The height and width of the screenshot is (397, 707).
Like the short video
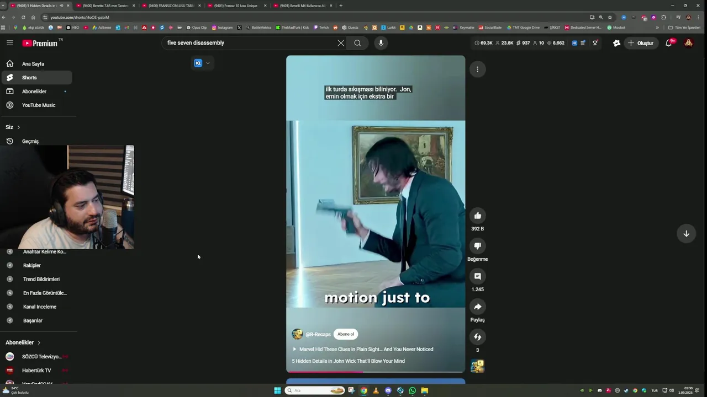(478, 216)
